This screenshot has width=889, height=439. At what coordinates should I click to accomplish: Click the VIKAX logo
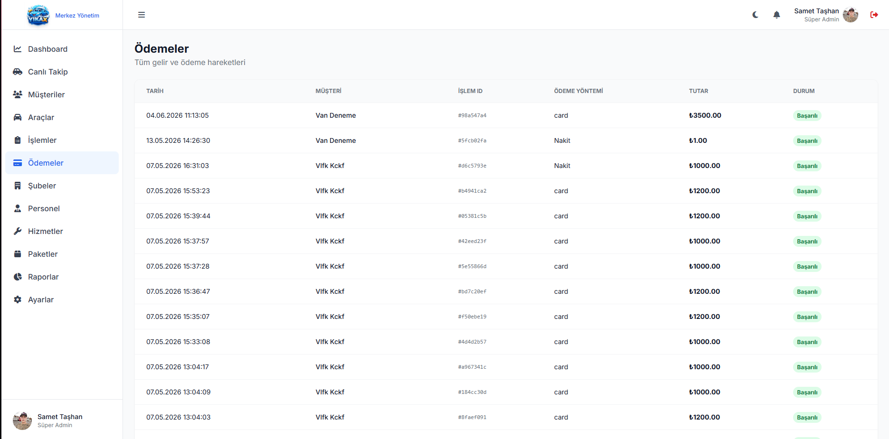(38, 15)
